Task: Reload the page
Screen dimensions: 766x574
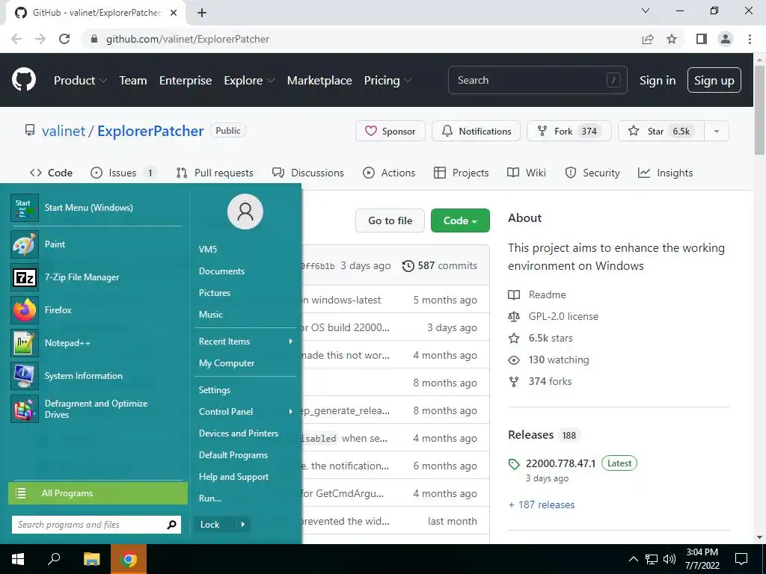Action: point(64,39)
